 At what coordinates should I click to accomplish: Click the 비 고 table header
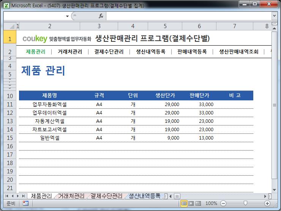(x=235, y=95)
